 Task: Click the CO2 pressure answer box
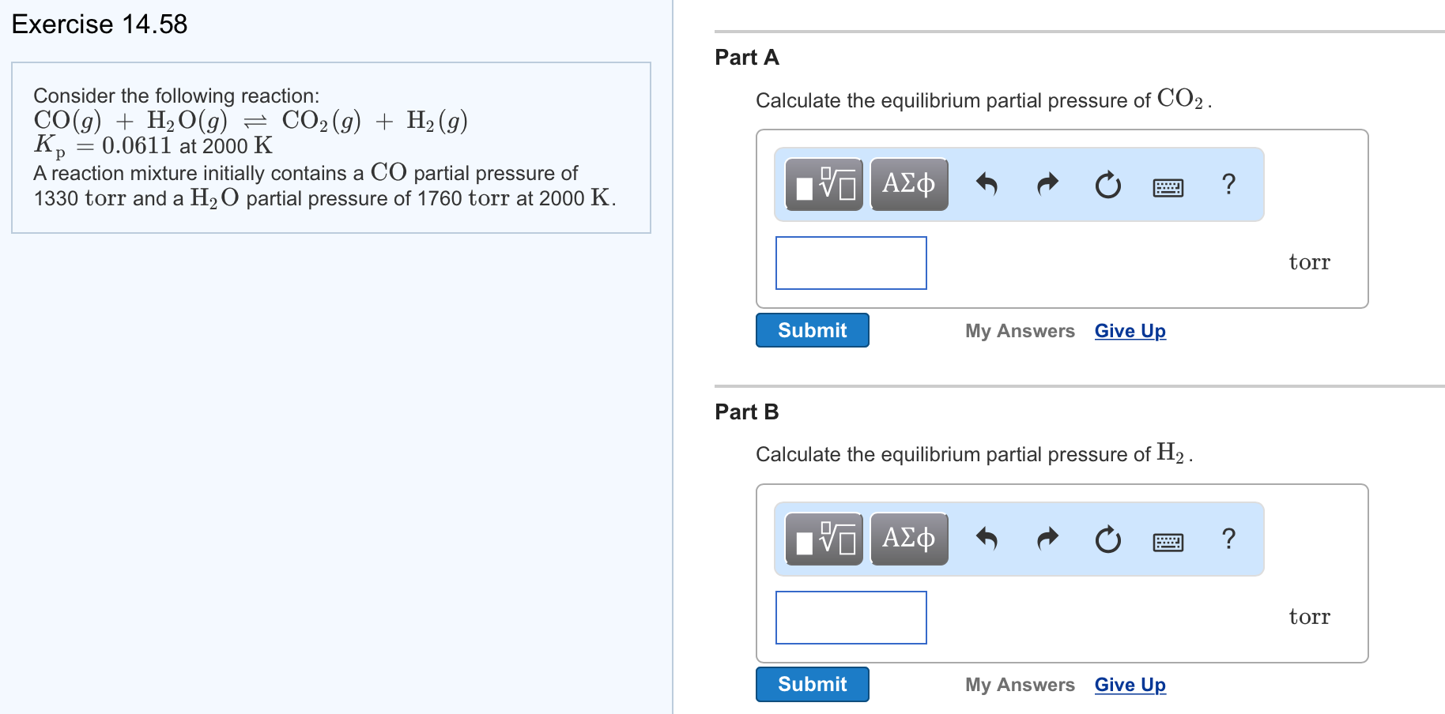point(851,263)
